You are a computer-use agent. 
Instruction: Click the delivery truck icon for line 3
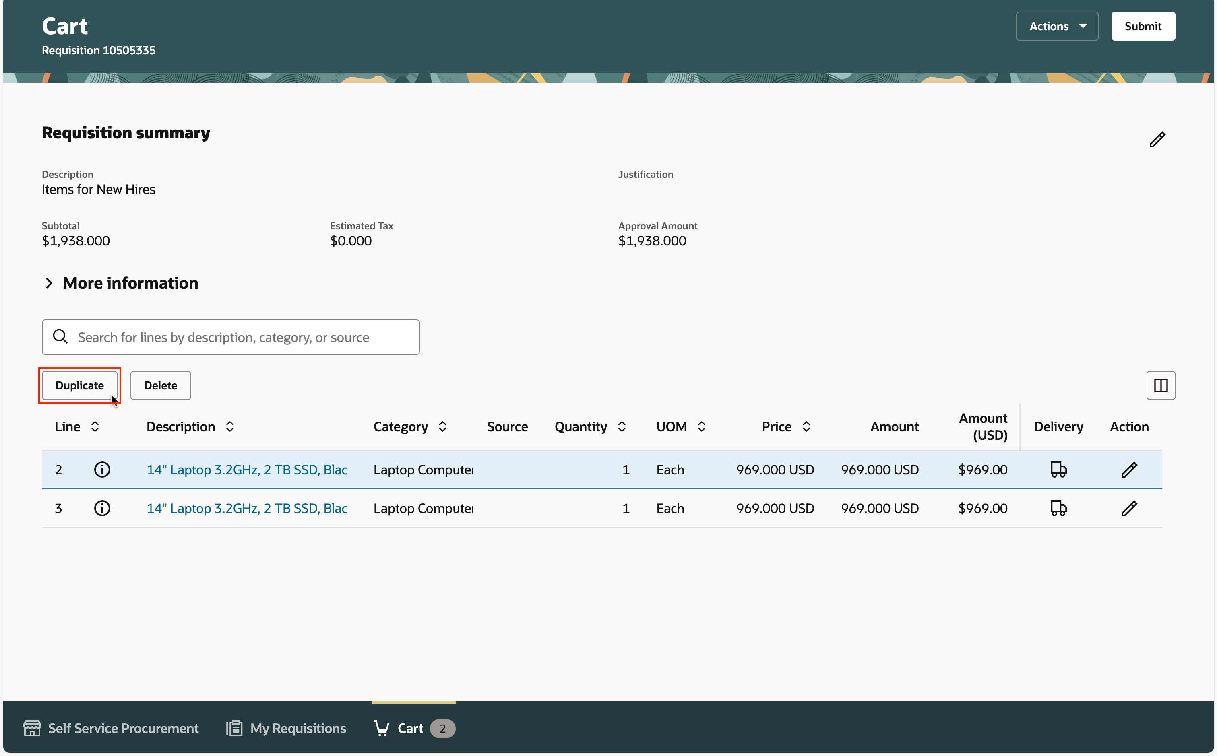[x=1058, y=508]
